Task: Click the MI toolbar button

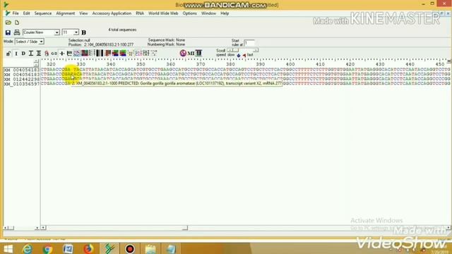Action: [191, 54]
